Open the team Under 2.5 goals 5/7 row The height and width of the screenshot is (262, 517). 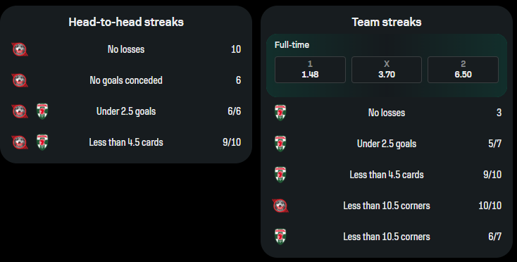tap(387, 144)
